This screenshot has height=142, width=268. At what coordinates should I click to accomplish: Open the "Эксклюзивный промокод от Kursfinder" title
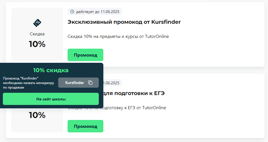coord(124,22)
